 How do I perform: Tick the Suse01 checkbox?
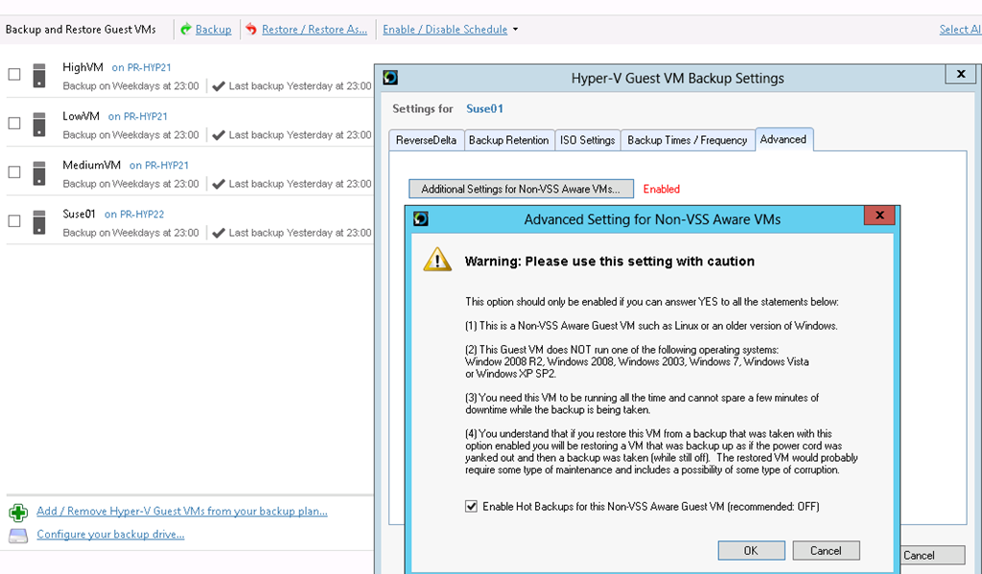tap(13, 220)
